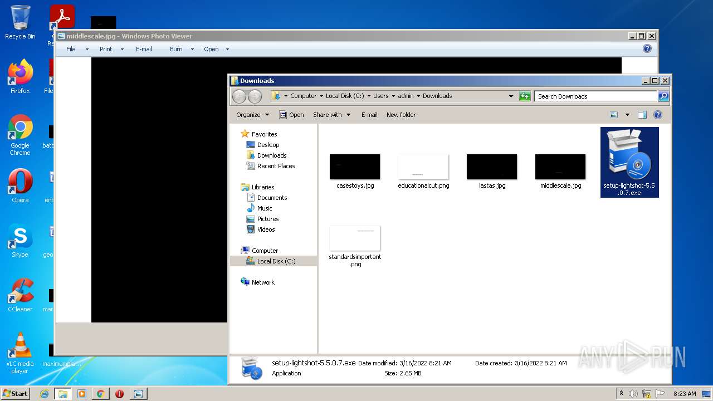
Task: Expand Burn dropdown arrow in Photo Viewer
Action: (x=192, y=49)
